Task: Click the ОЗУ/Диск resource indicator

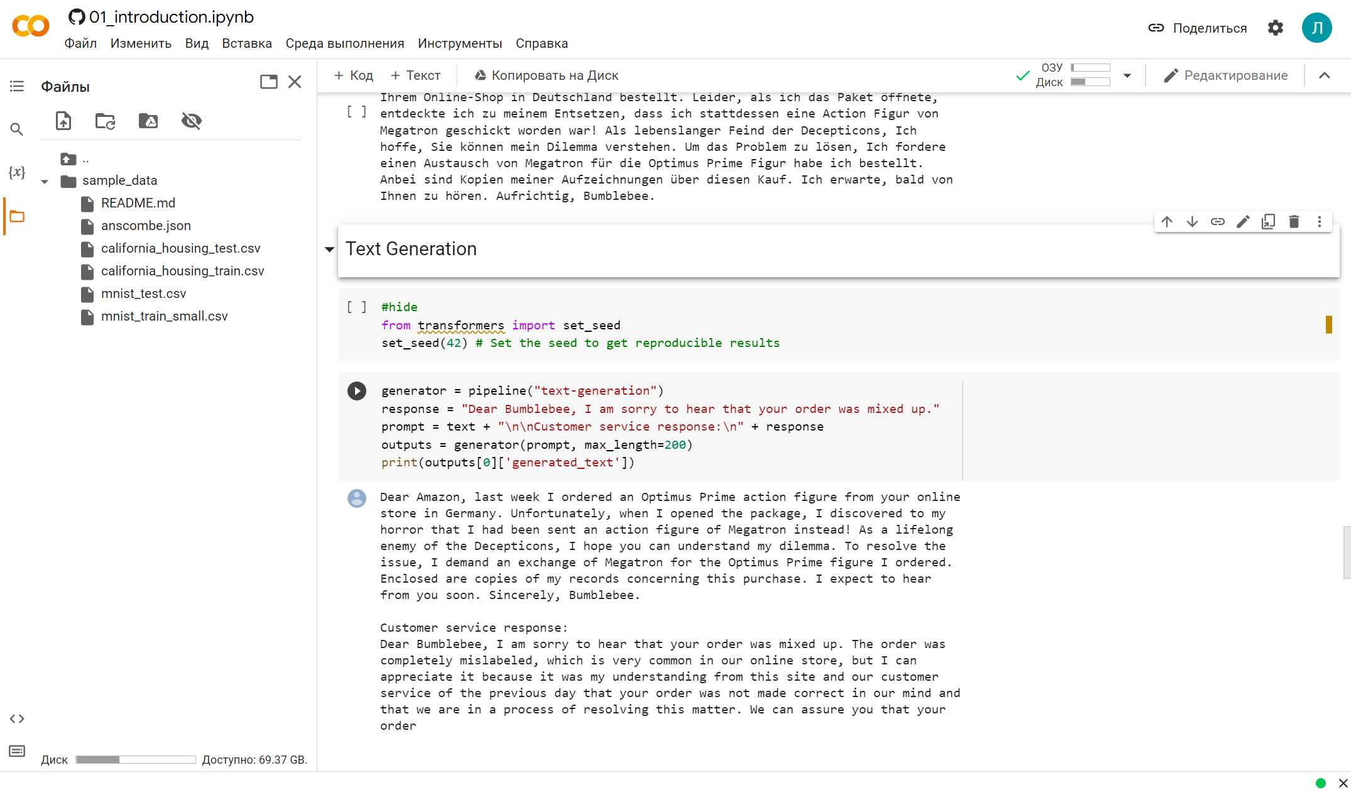Action: tap(1073, 75)
